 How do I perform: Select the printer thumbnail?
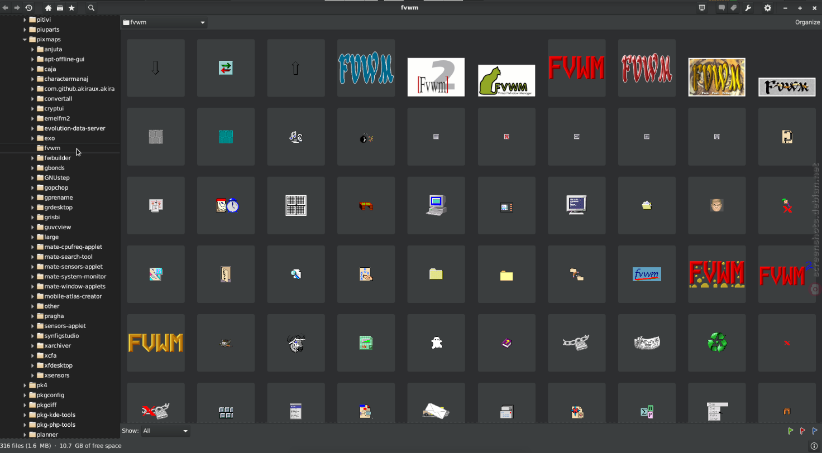click(506, 403)
